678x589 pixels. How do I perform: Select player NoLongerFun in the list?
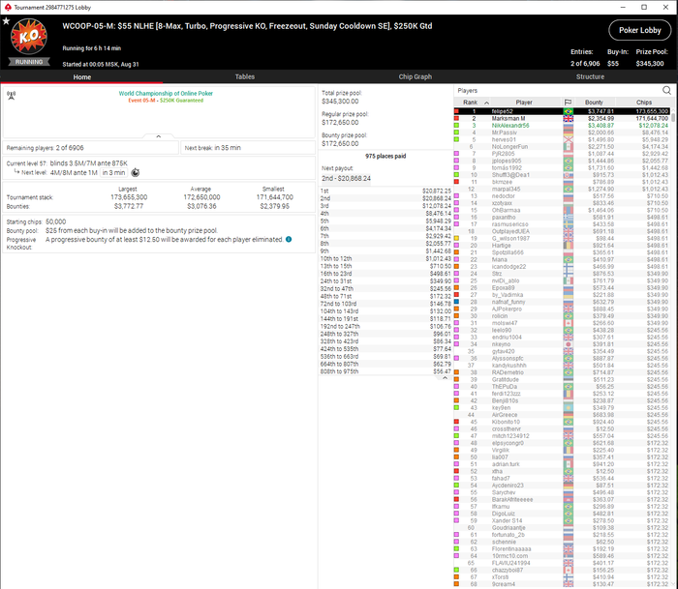pyautogui.click(x=562, y=147)
